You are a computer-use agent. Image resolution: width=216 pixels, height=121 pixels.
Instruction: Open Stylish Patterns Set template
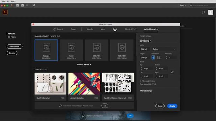tap(50, 87)
